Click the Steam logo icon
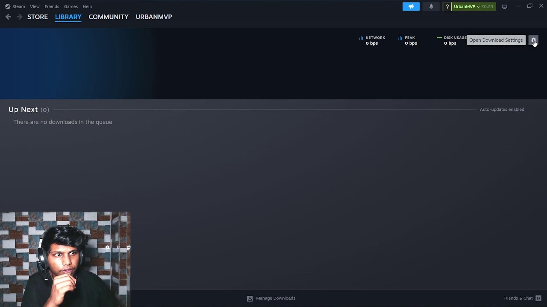This screenshot has width=547, height=307. [8, 6]
